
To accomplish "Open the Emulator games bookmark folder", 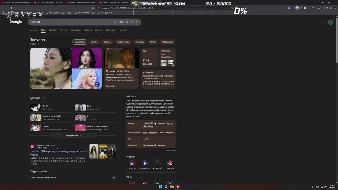I will pyautogui.click(x=82, y=12).
